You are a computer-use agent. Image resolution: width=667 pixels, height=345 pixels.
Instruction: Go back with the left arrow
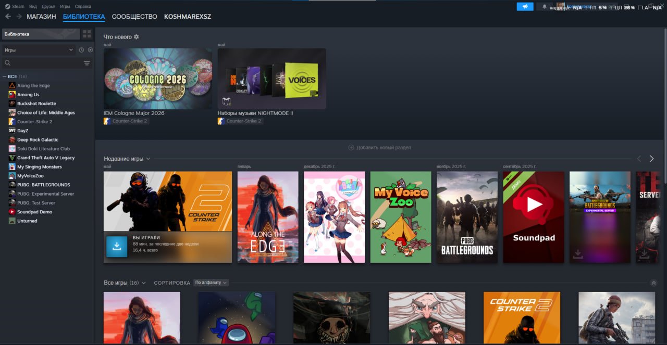pos(8,17)
